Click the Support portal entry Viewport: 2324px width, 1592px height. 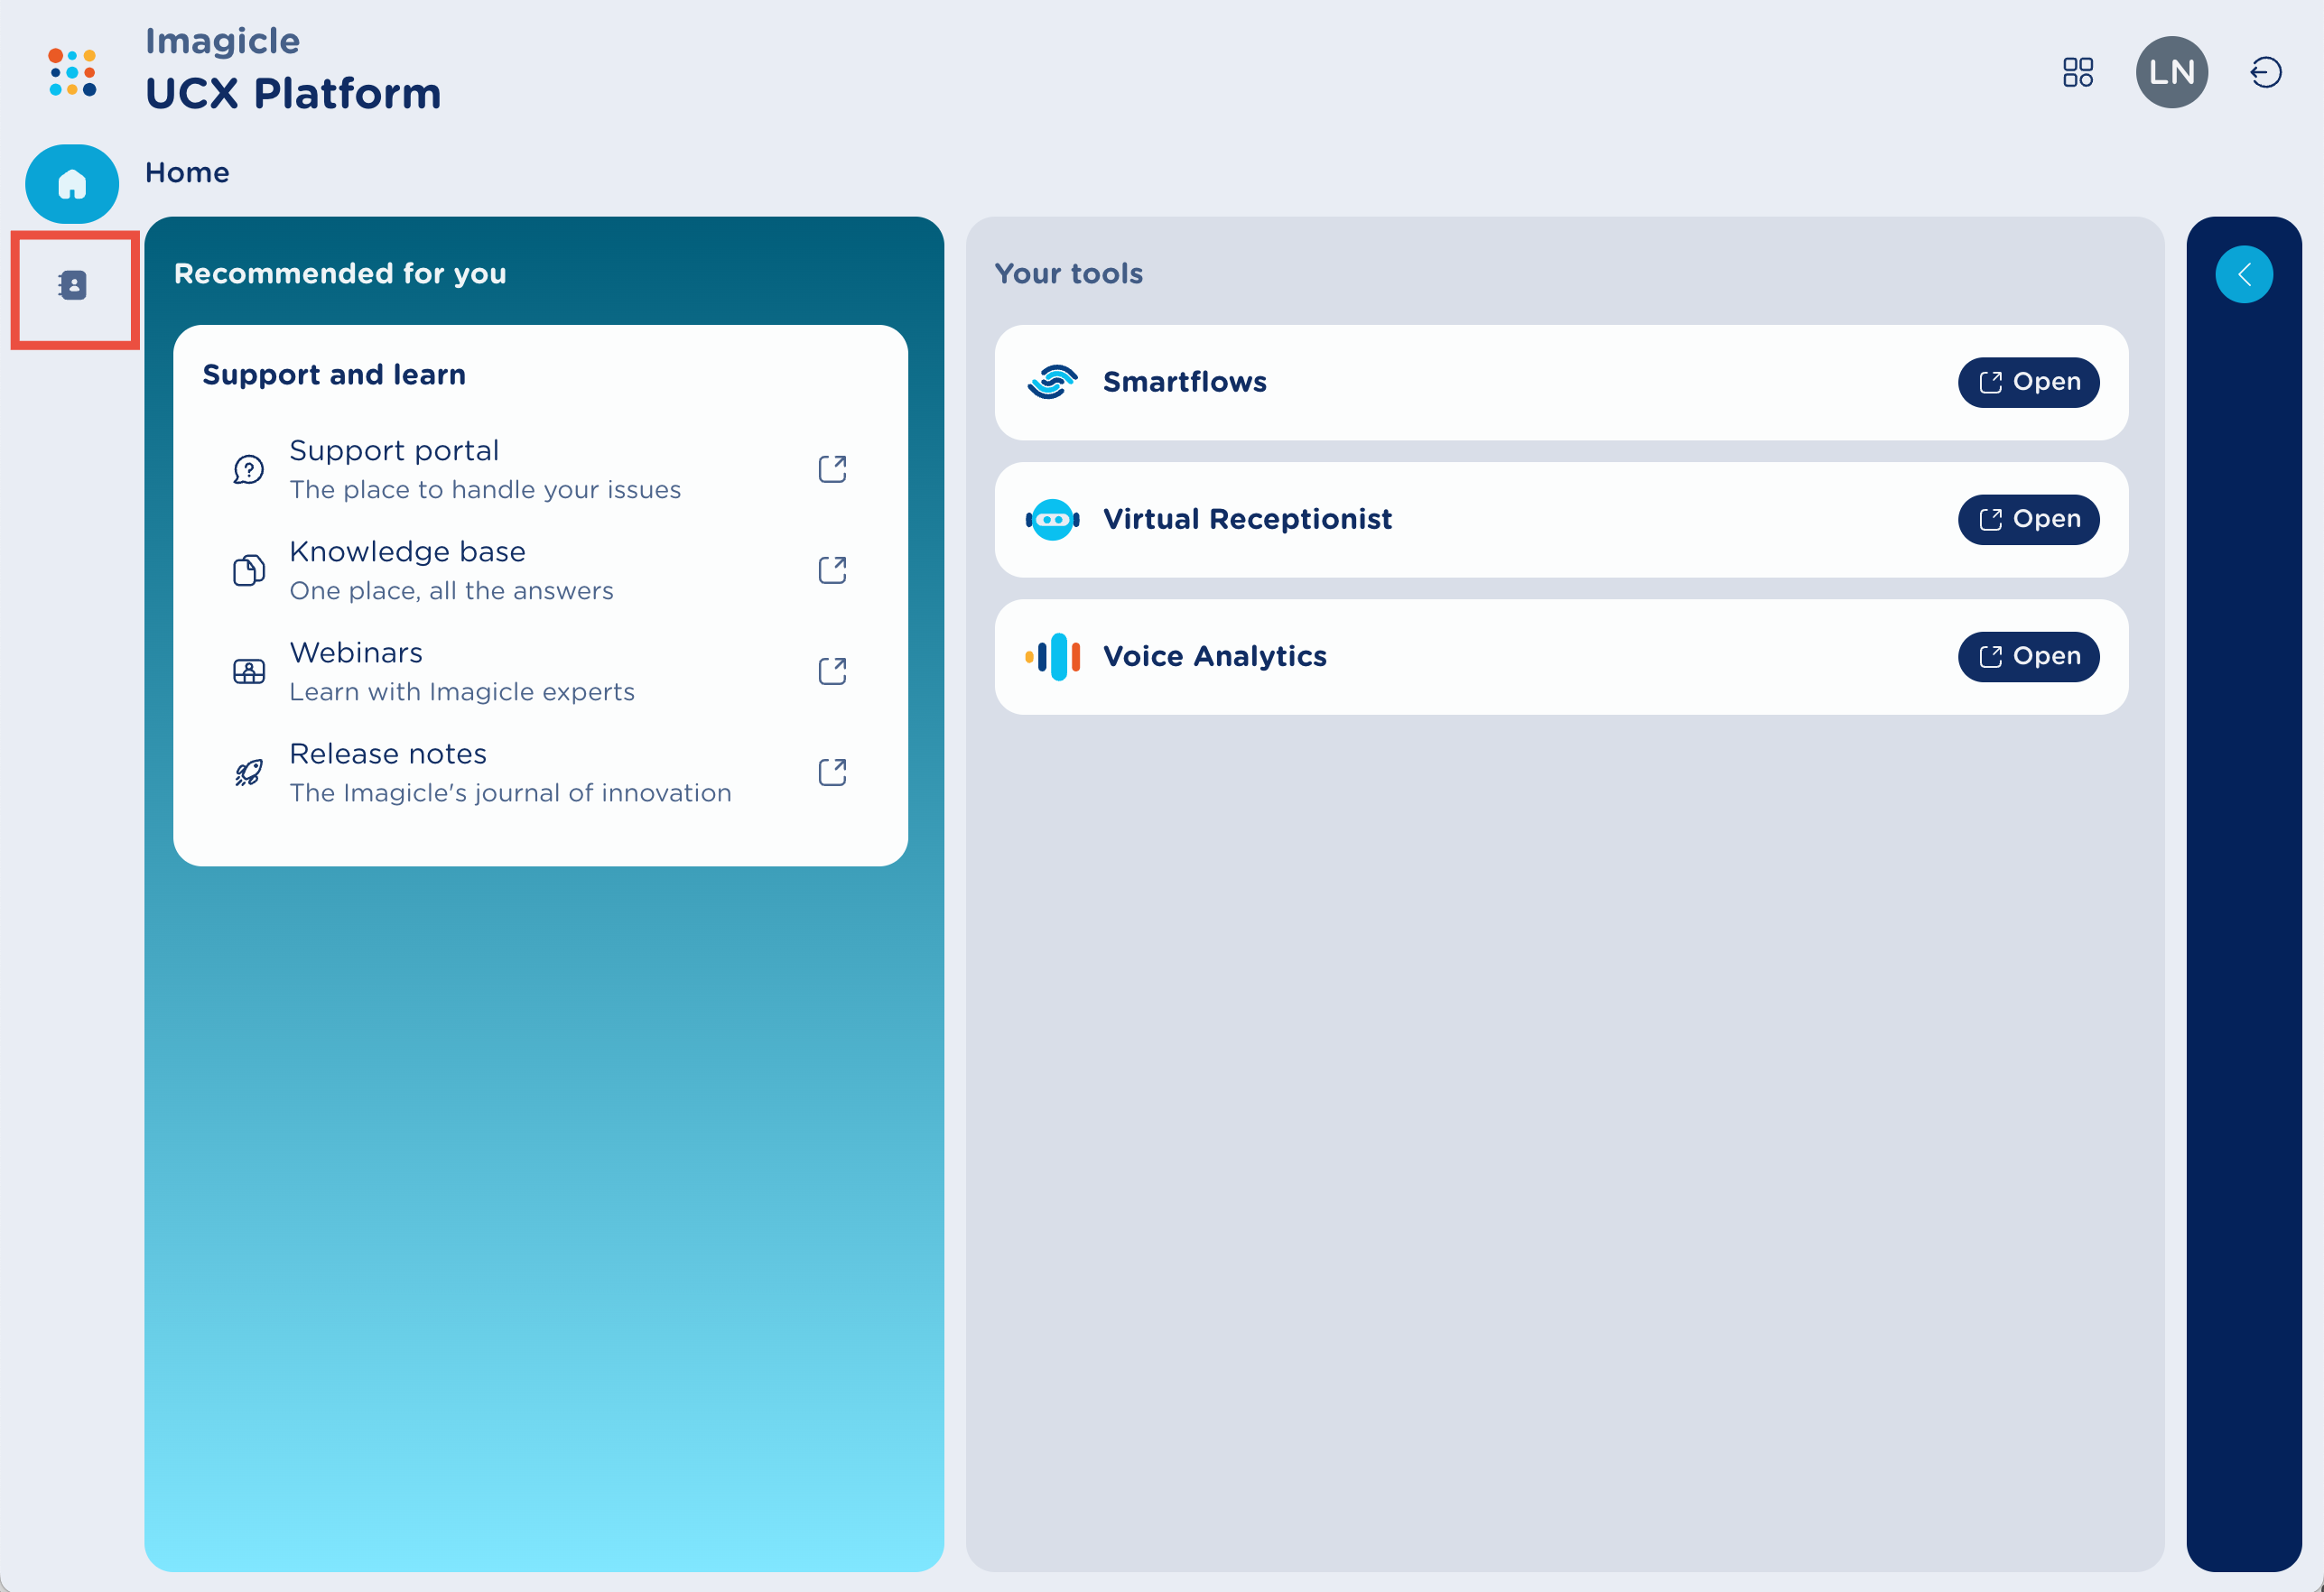click(x=394, y=449)
